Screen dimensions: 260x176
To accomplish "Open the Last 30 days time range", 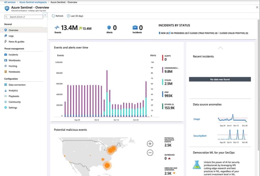I will [75, 16].
